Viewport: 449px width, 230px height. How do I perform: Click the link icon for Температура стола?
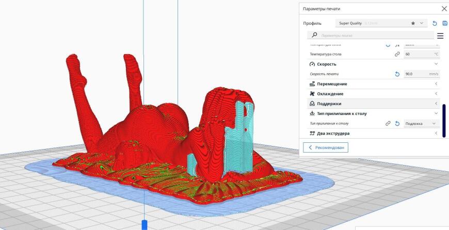pos(397,54)
